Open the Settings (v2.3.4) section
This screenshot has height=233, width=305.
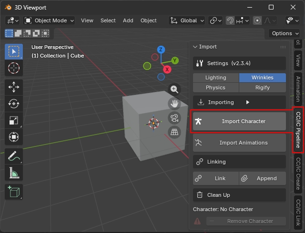pyautogui.click(x=239, y=63)
